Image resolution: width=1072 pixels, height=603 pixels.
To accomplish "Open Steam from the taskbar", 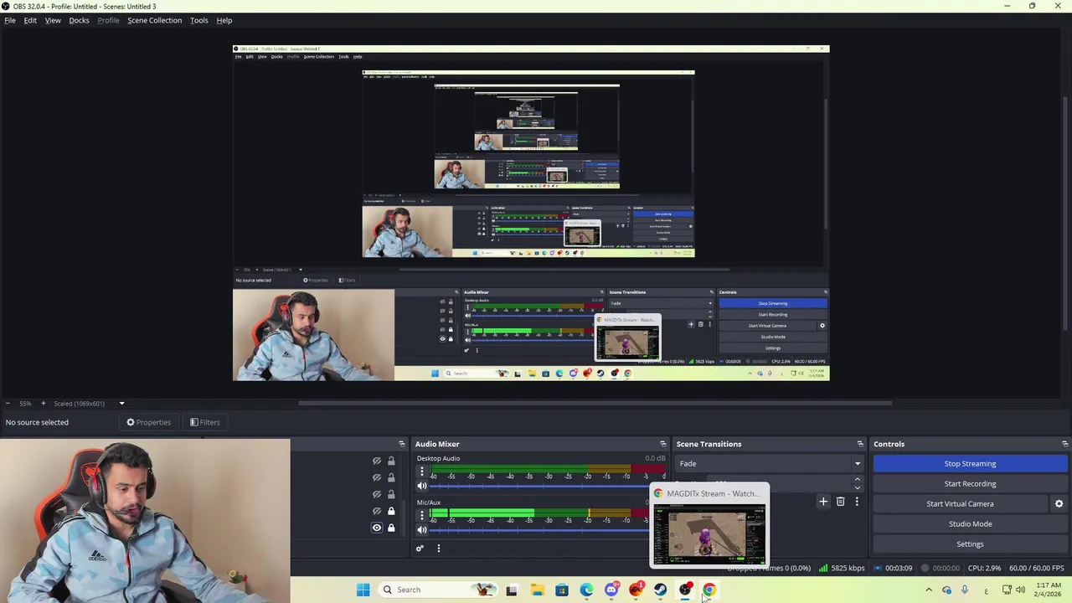I will pyautogui.click(x=661, y=590).
